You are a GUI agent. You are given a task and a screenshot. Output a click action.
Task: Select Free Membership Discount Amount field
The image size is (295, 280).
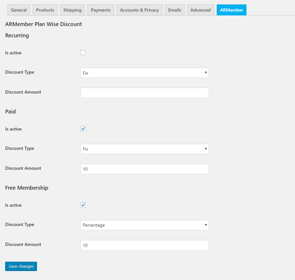(x=145, y=245)
